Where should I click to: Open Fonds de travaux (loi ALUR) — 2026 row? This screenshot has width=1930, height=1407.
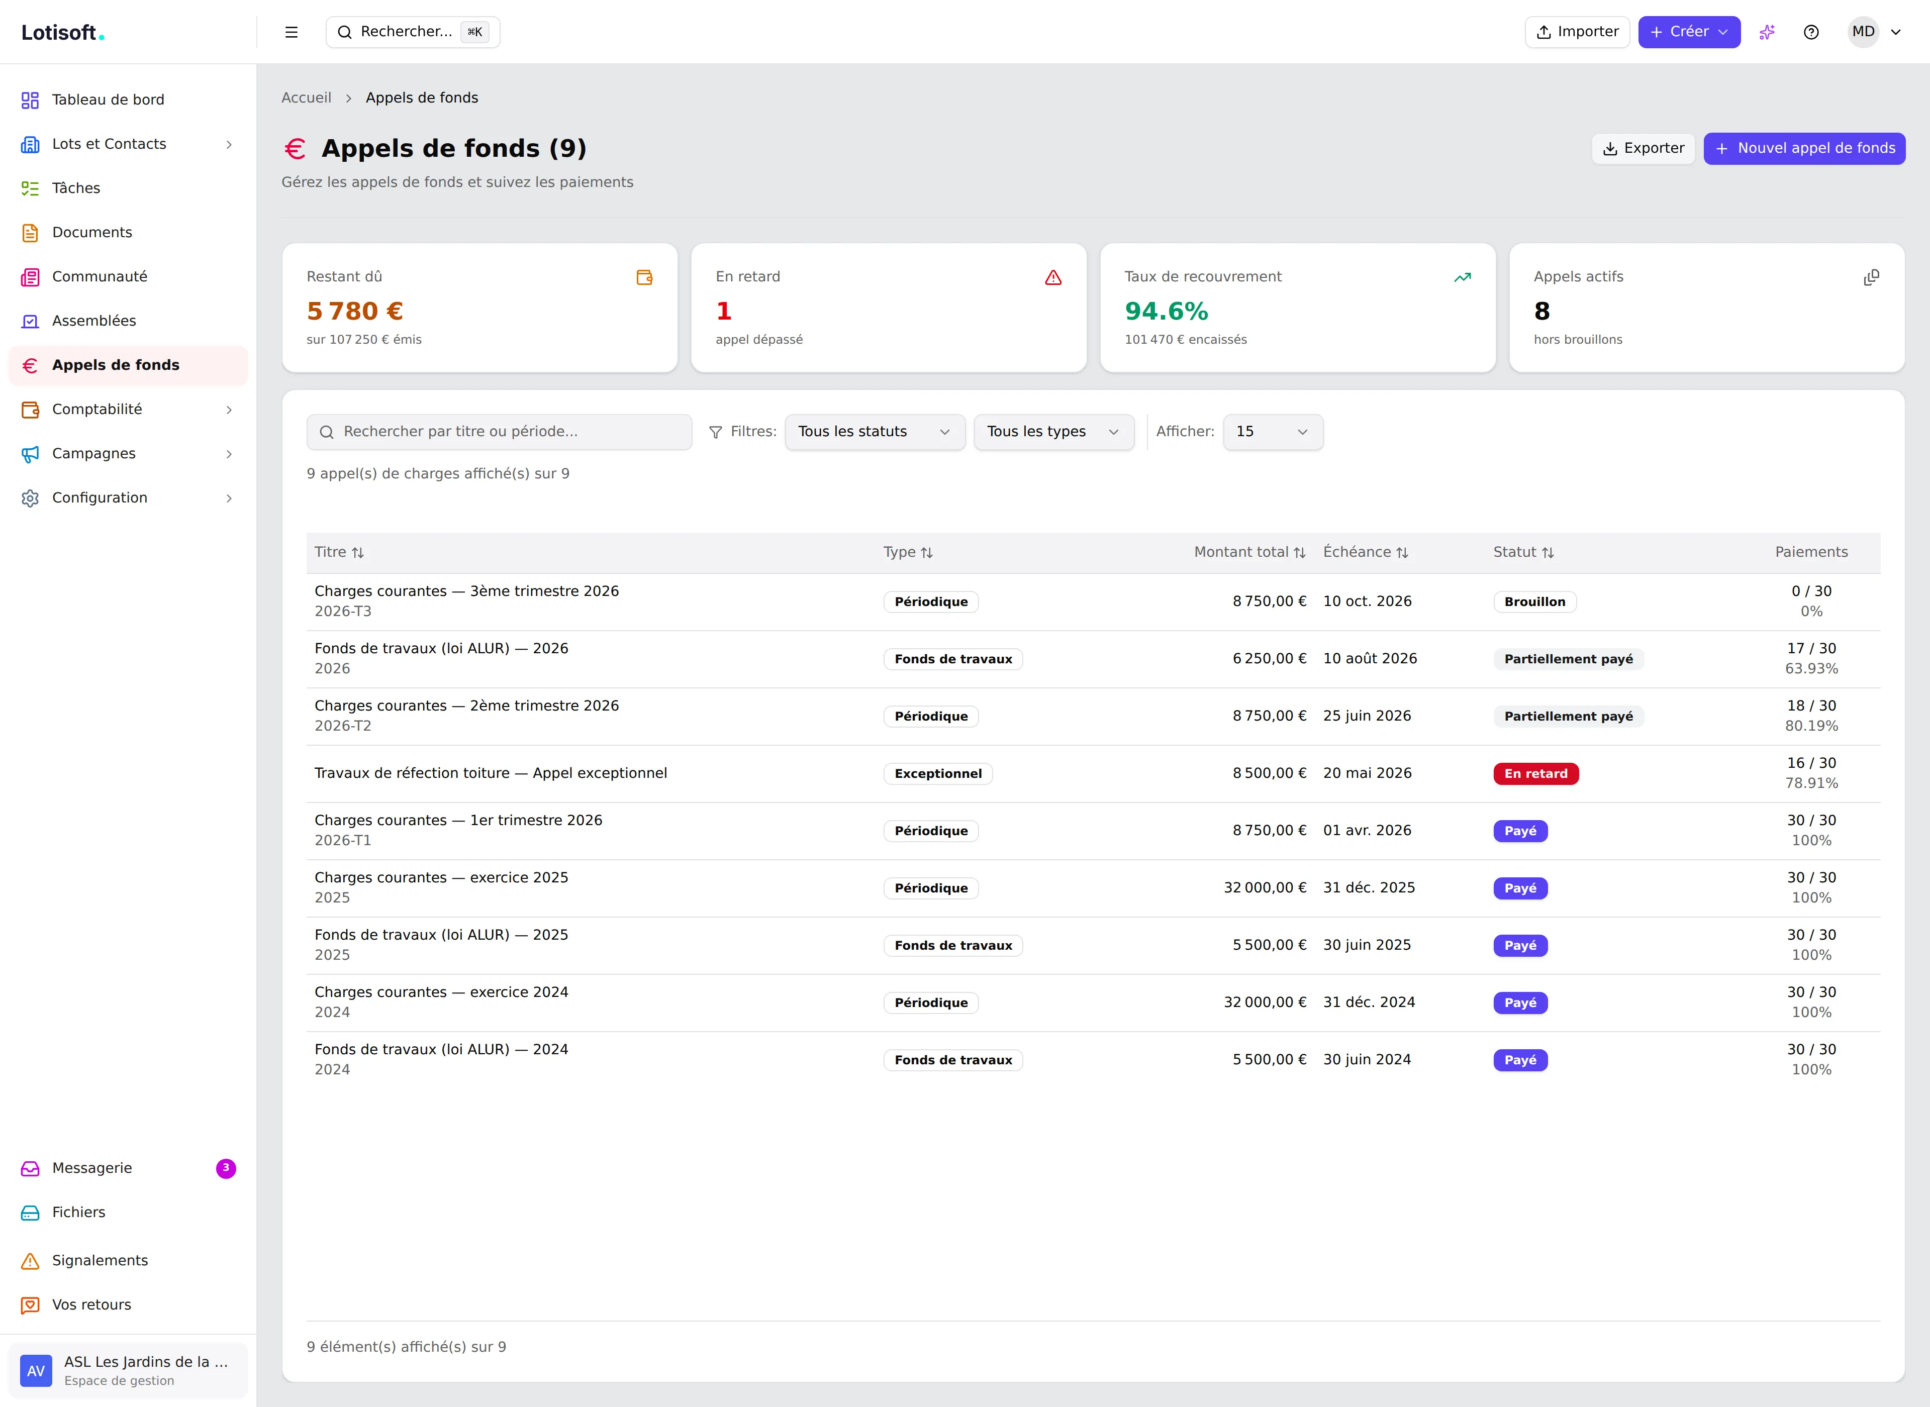click(1093, 659)
